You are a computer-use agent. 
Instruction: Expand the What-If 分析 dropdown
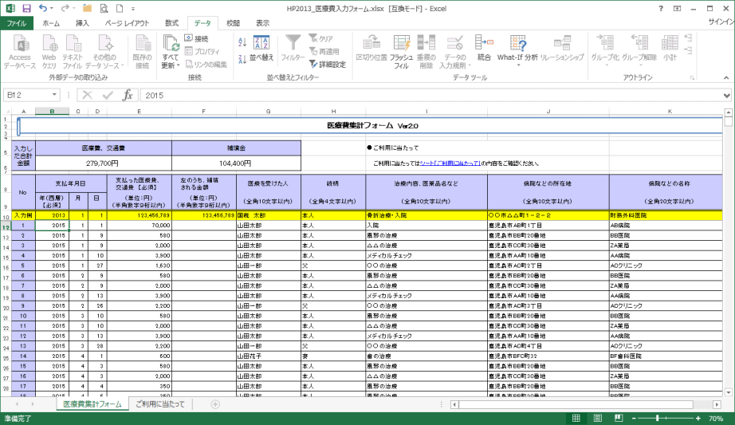pos(517,57)
